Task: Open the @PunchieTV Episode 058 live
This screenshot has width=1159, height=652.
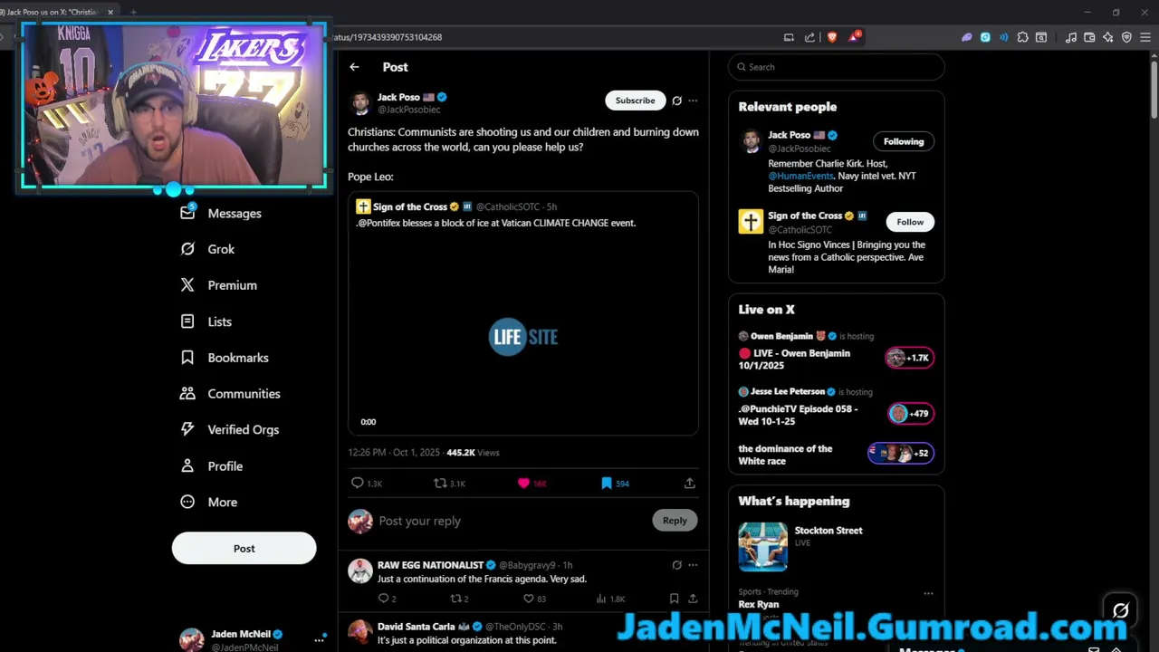Action: (x=798, y=415)
